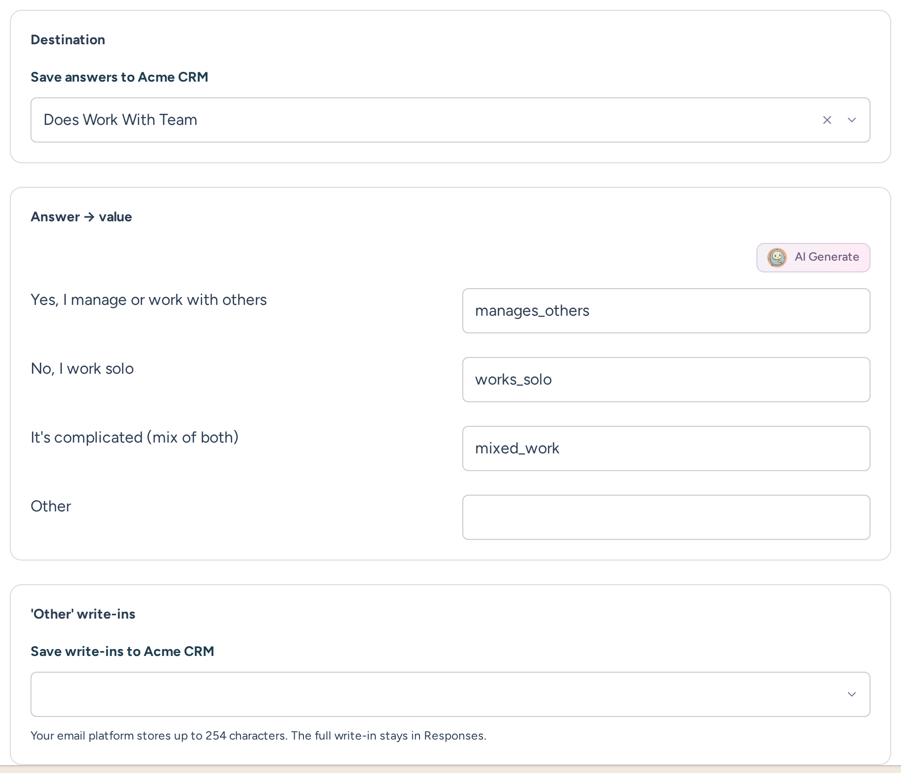The height and width of the screenshot is (773, 901).
Task: Open the Save write-ins to Acme CRM dropdown
Action: click(450, 694)
